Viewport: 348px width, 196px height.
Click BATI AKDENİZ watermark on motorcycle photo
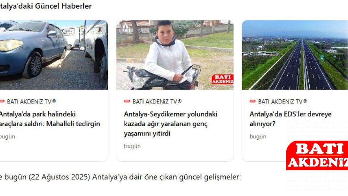click(222, 79)
